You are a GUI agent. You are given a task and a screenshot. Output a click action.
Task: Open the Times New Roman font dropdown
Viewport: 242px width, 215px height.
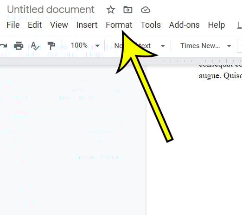[x=205, y=46]
